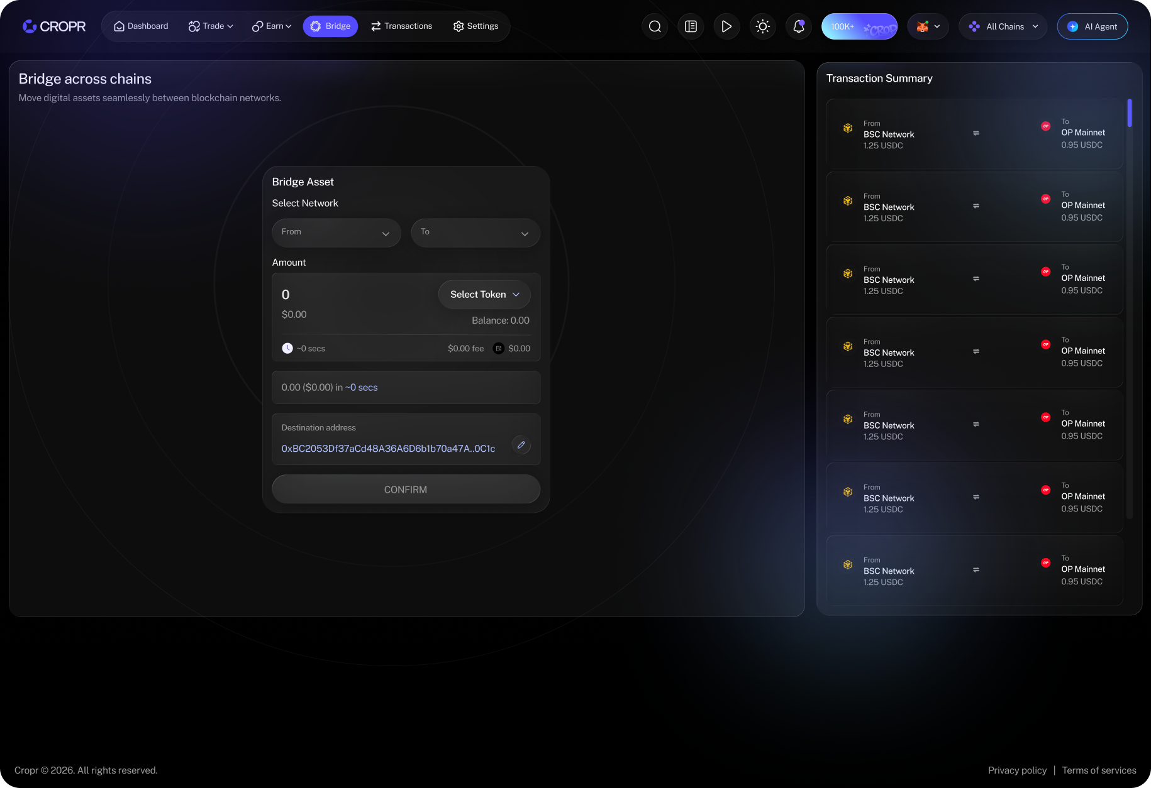Open the notifications bell

pyautogui.click(x=799, y=26)
